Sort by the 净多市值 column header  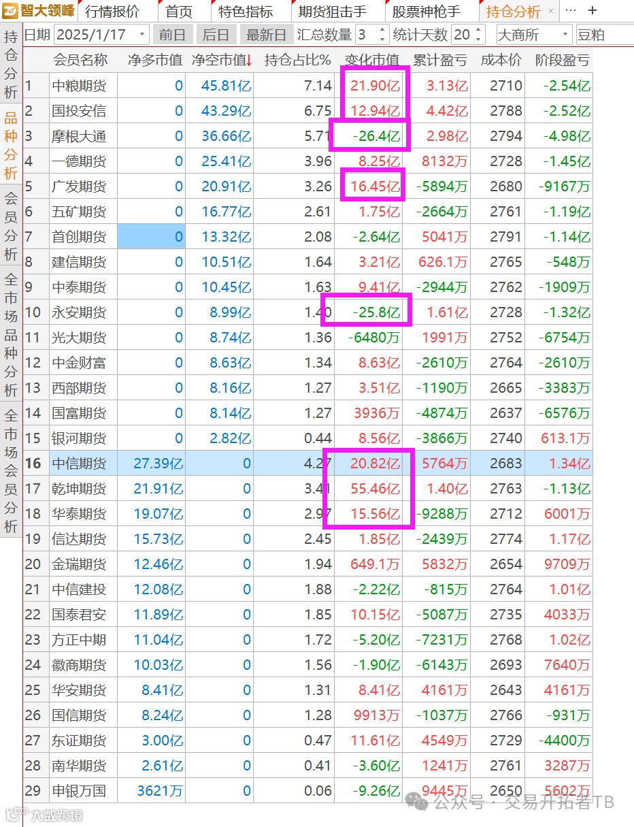[155, 60]
